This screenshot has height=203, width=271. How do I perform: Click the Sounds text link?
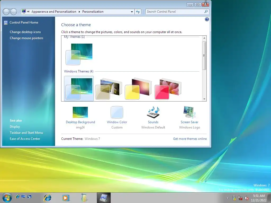[153, 122]
